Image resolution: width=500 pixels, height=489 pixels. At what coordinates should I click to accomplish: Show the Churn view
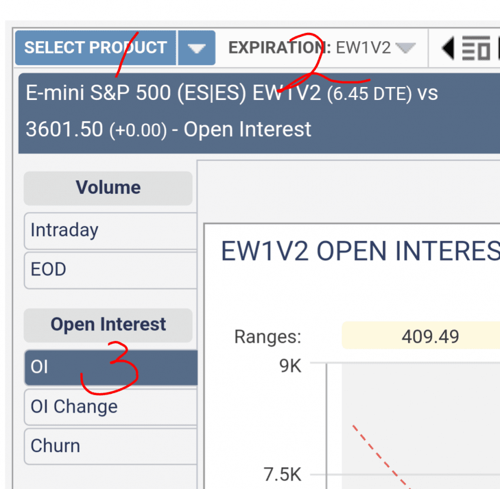[109, 446]
